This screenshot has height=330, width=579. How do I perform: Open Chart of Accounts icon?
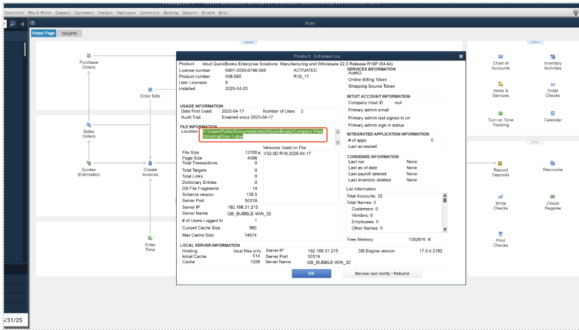(x=500, y=57)
